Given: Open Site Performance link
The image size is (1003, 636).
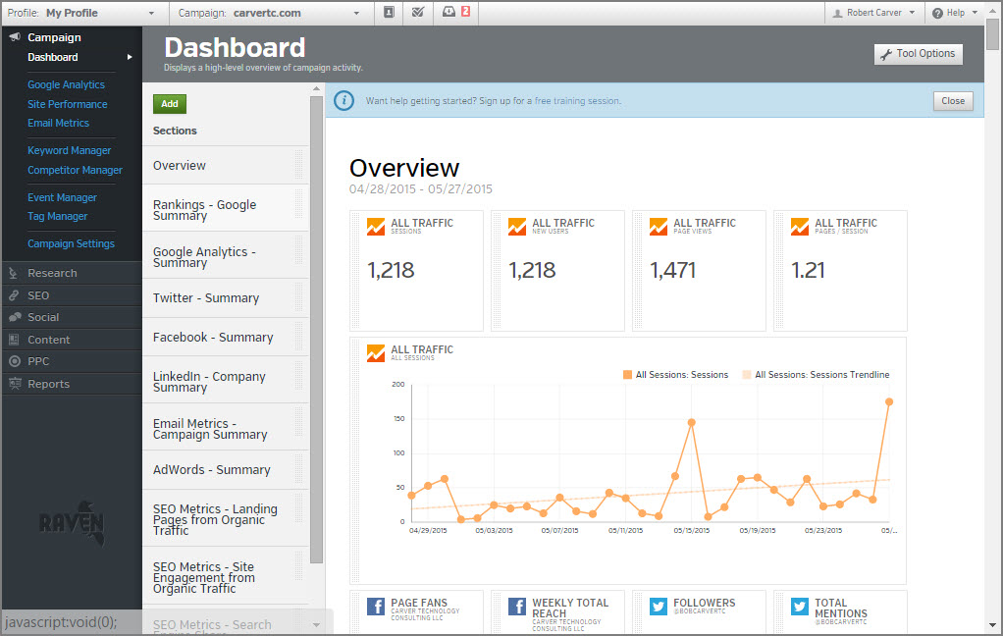Looking at the screenshot, I should 67,104.
